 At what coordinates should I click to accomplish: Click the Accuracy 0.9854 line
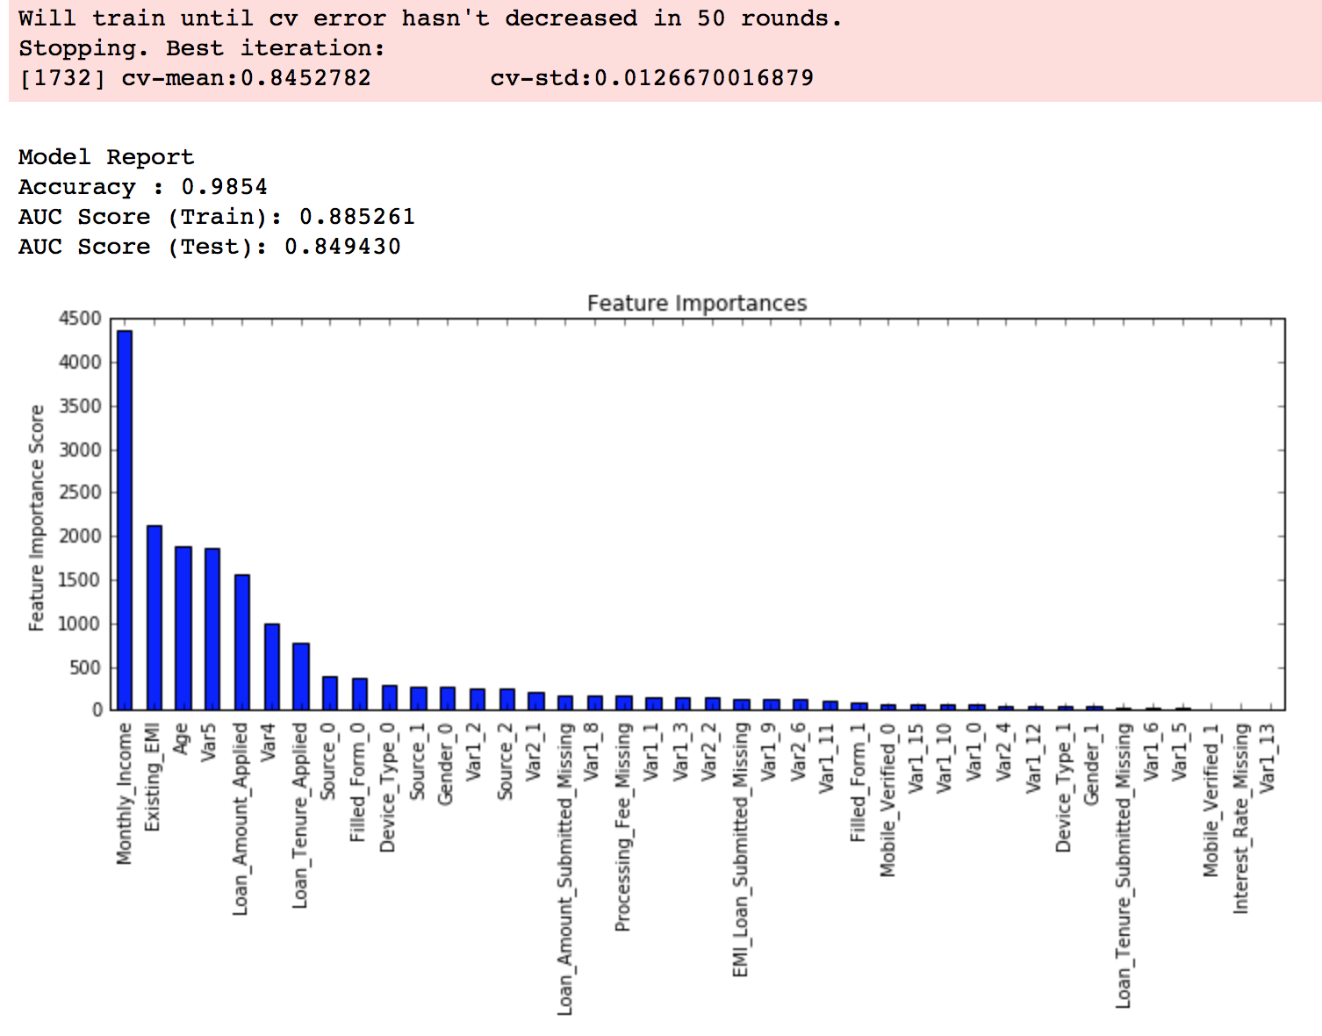pyautogui.click(x=142, y=187)
